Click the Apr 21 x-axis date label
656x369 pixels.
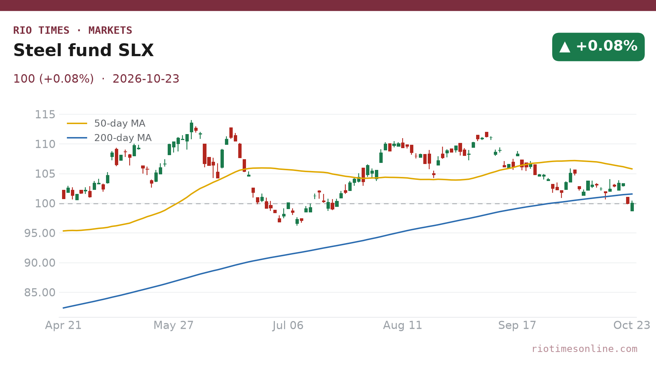tap(63, 325)
